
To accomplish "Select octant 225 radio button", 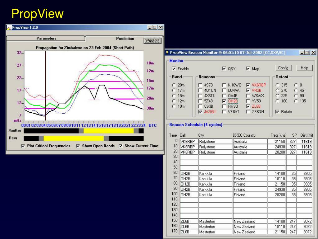I will (277, 96).
